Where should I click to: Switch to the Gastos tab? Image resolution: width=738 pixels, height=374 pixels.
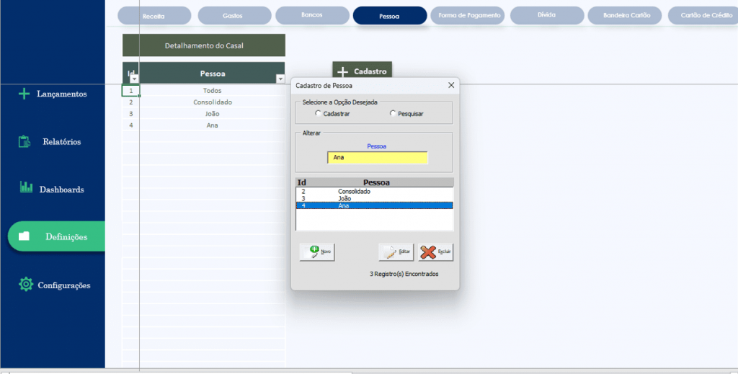pyautogui.click(x=234, y=16)
